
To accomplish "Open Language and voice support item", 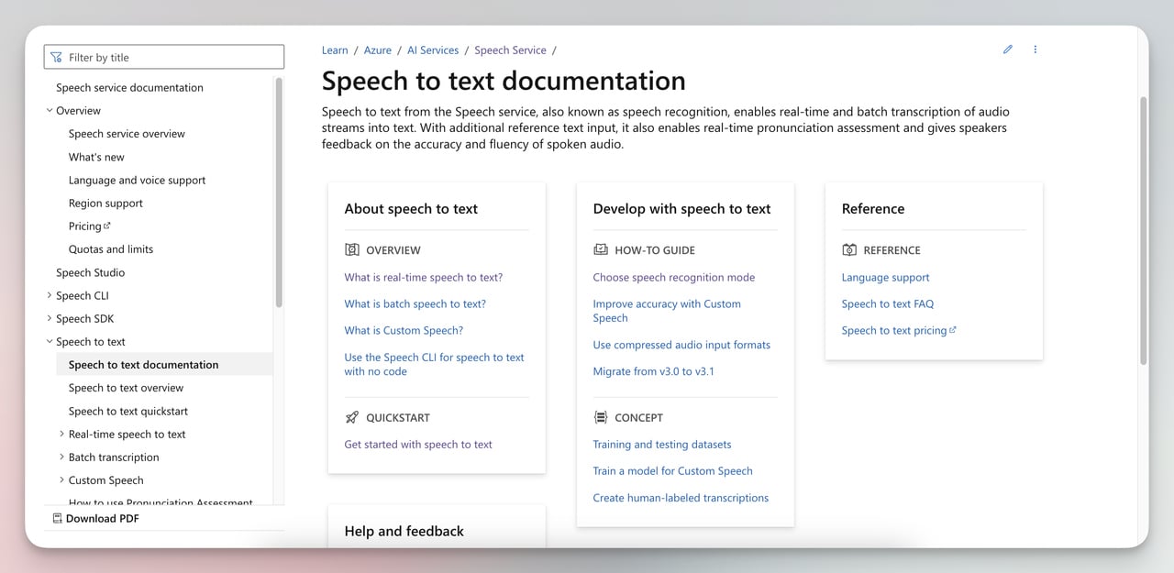I will [x=137, y=180].
